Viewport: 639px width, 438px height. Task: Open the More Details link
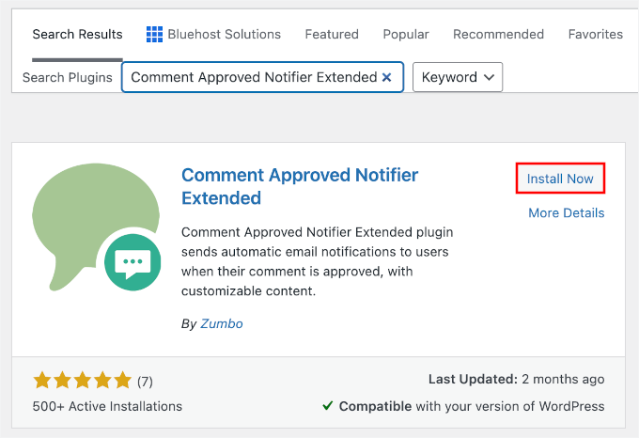point(566,212)
